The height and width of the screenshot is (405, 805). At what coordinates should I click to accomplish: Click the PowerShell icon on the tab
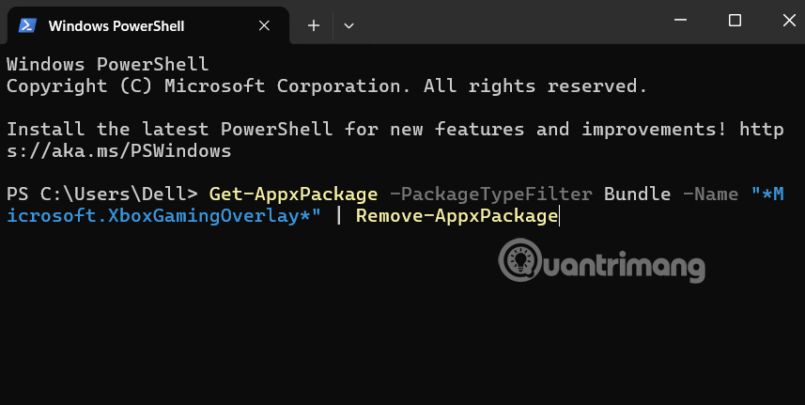pos(27,25)
